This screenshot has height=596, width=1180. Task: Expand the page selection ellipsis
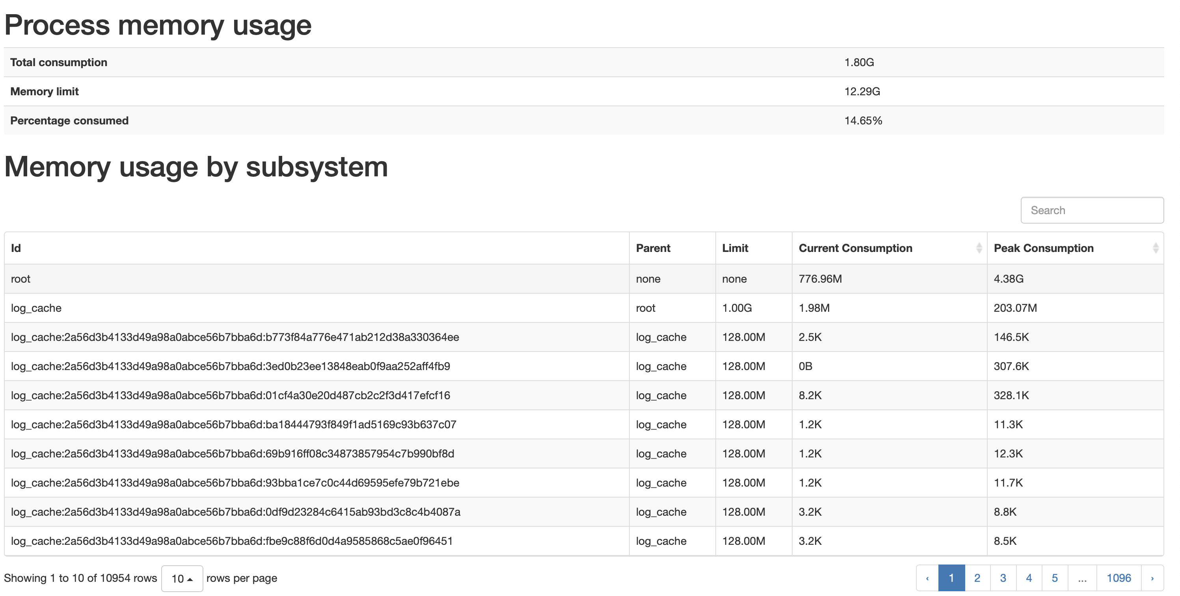pos(1083,578)
